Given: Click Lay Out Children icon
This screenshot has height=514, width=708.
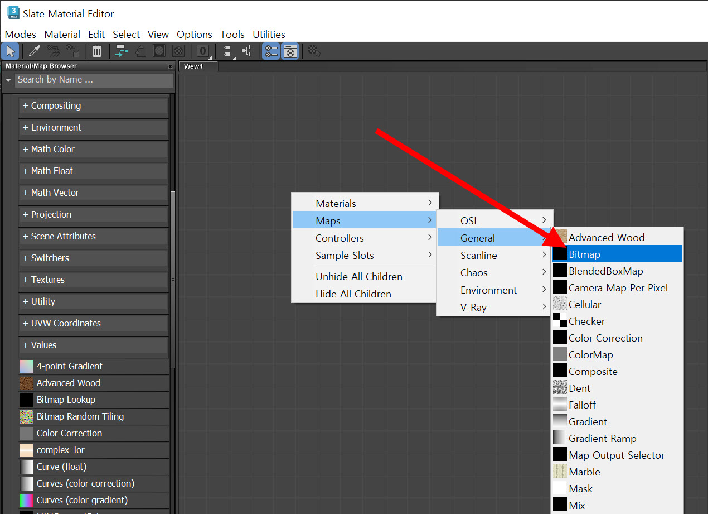Looking at the screenshot, I should pyautogui.click(x=247, y=51).
